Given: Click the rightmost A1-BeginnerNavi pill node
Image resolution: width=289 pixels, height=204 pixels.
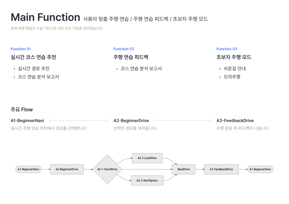Looking at the screenshot, I should click(260, 169).
